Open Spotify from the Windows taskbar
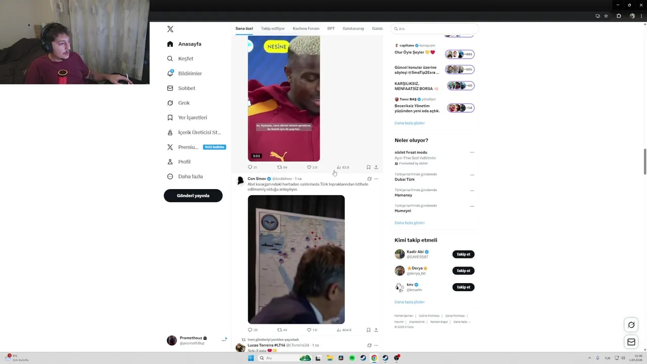Image resolution: width=647 pixels, height=364 pixels. (x=352, y=358)
